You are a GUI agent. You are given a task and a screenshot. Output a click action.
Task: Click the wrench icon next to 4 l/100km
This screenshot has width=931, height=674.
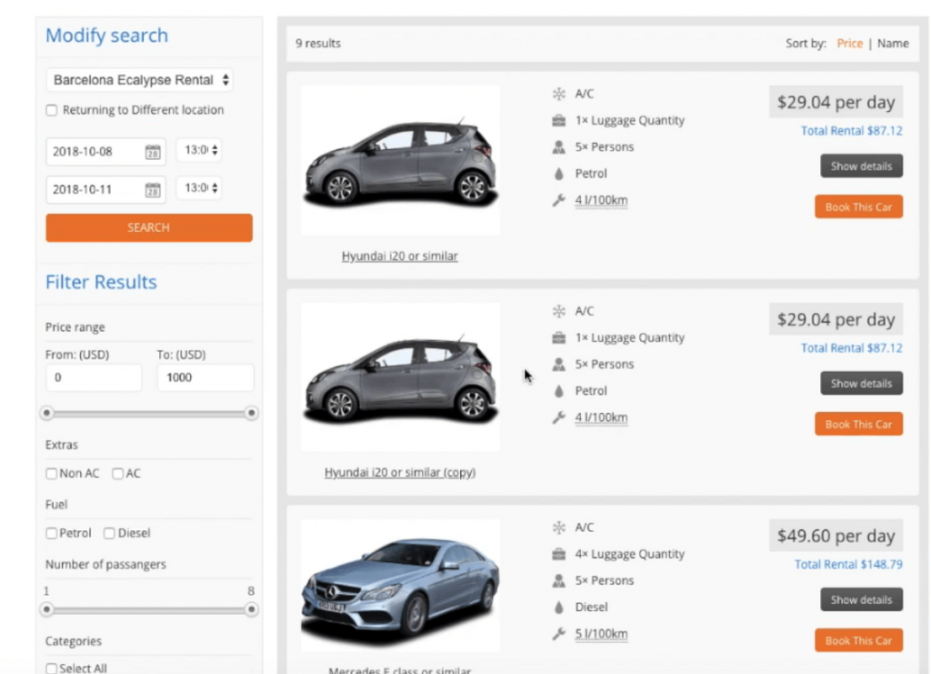(558, 200)
